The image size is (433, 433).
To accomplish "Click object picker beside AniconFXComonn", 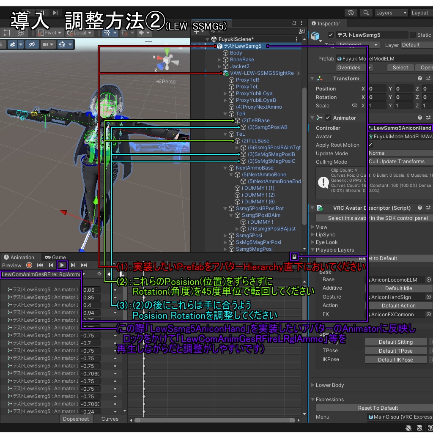I will pos(429,314).
